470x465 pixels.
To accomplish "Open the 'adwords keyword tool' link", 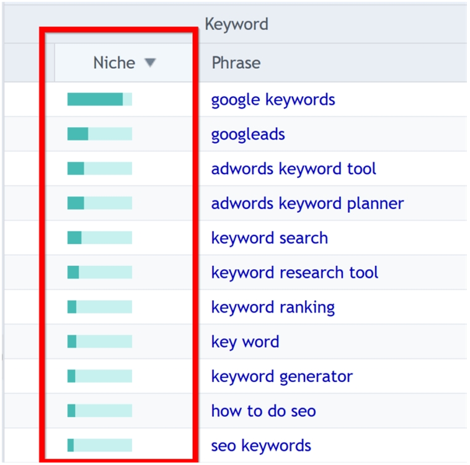I will click(293, 169).
